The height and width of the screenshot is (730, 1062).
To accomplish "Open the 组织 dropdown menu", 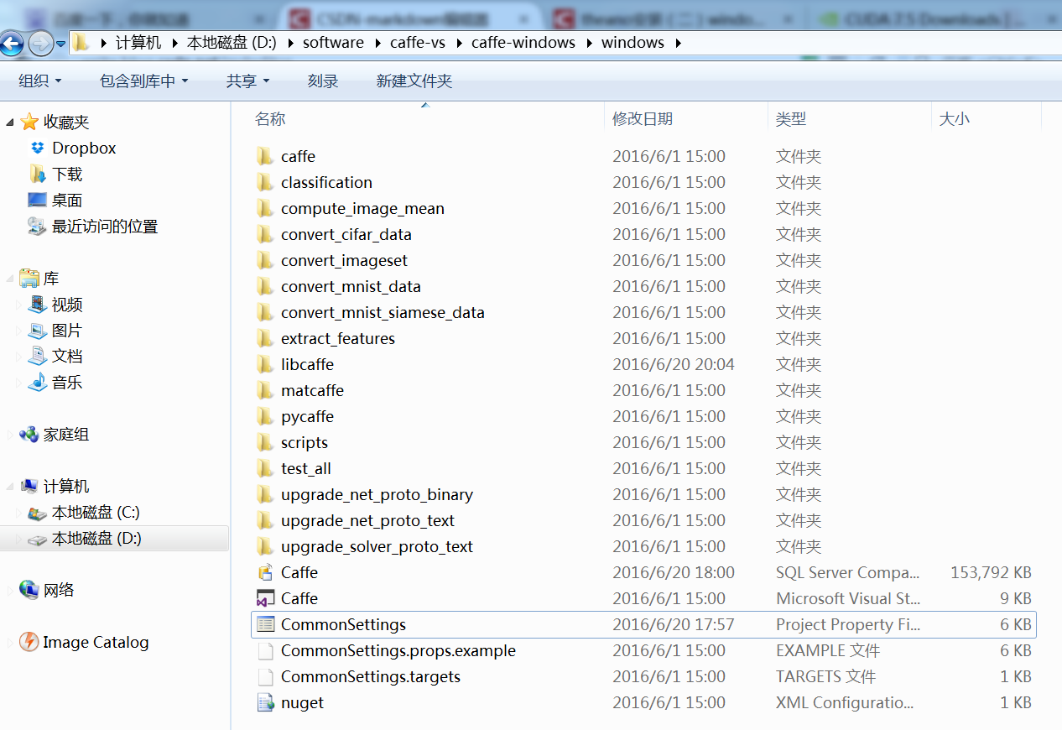I will tap(40, 81).
